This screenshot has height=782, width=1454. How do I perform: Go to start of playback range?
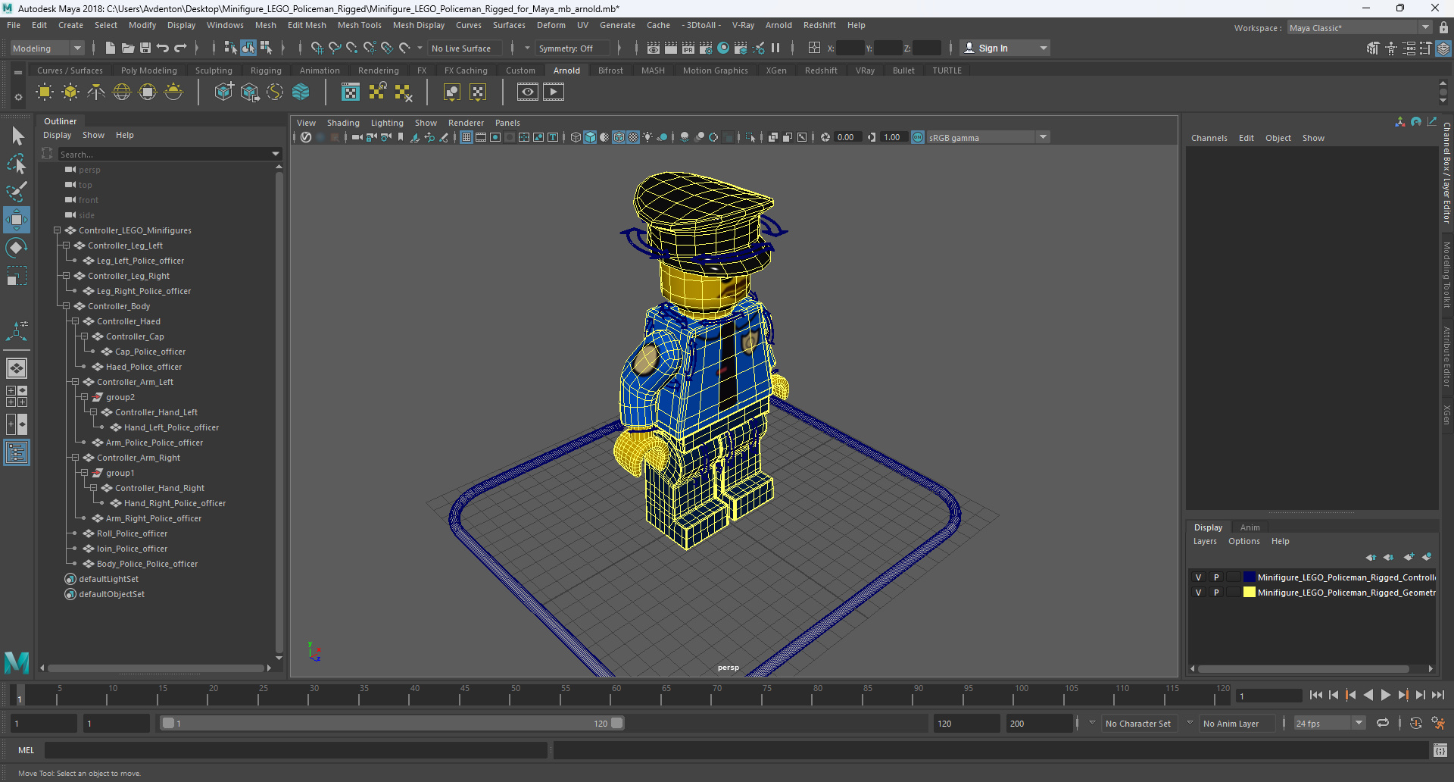(x=1316, y=695)
